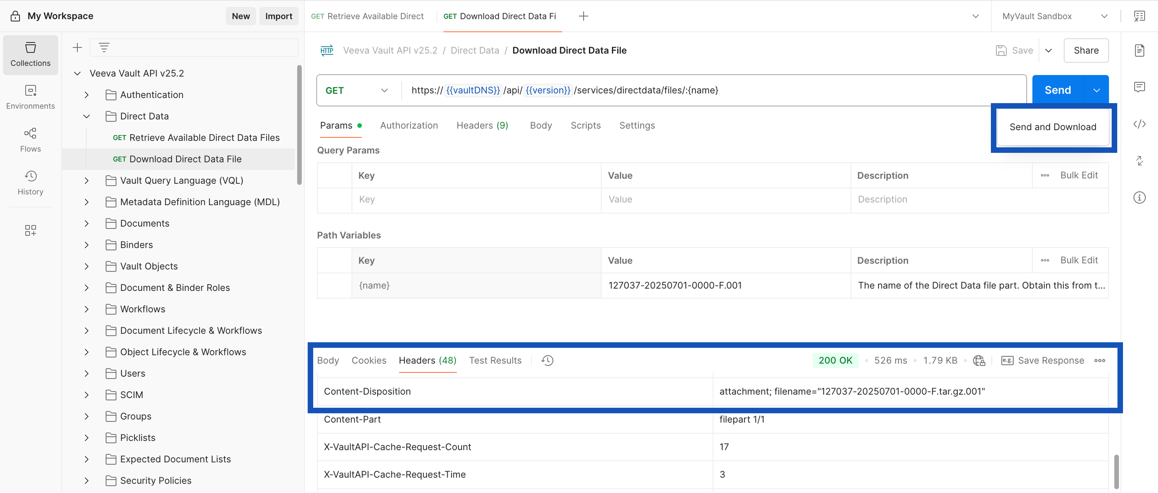Open the Environments sidebar panel
Viewport: 1158px width, 493px height.
30,97
